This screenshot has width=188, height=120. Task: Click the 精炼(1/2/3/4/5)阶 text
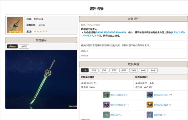click(90, 25)
